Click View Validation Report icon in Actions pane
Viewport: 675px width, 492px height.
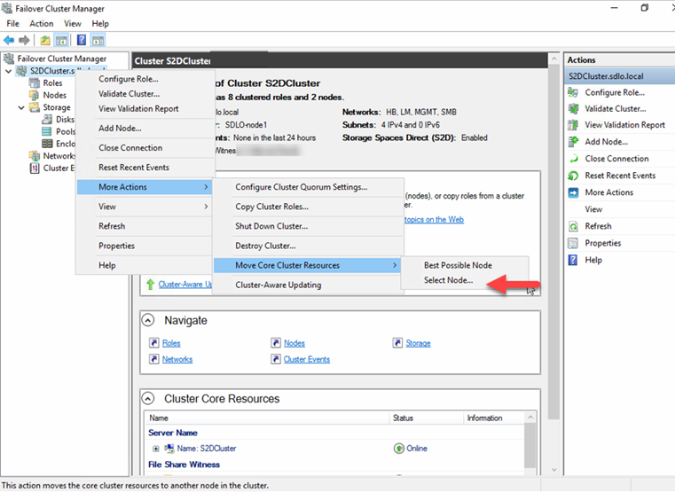pyautogui.click(x=573, y=125)
